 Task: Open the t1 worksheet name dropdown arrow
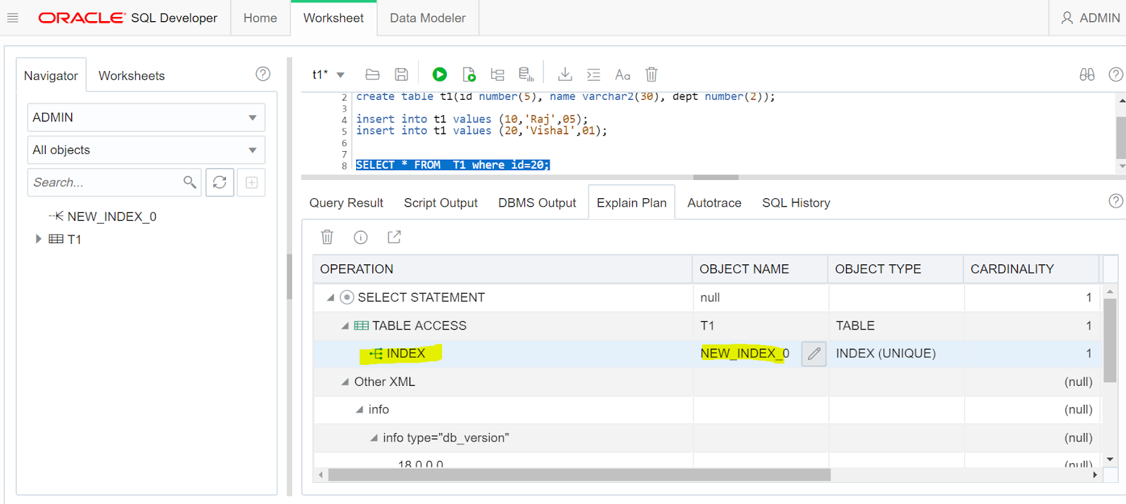point(341,75)
